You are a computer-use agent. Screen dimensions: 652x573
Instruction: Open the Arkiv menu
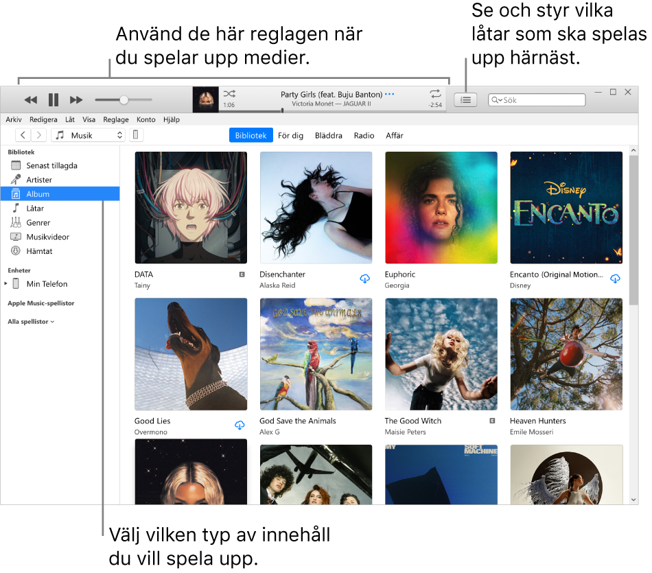point(14,120)
